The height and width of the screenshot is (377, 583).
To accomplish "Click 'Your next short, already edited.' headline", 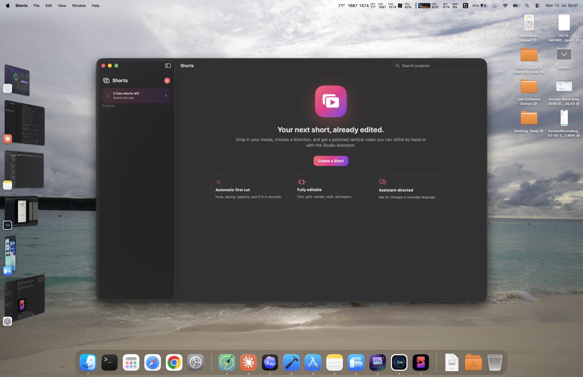I will [x=330, y=130].
